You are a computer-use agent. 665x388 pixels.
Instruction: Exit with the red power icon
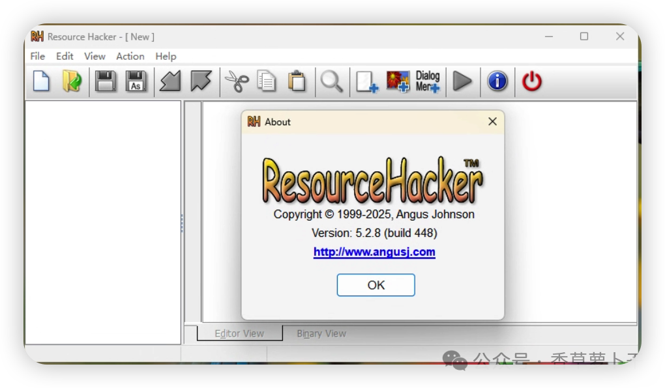point(532,81)
